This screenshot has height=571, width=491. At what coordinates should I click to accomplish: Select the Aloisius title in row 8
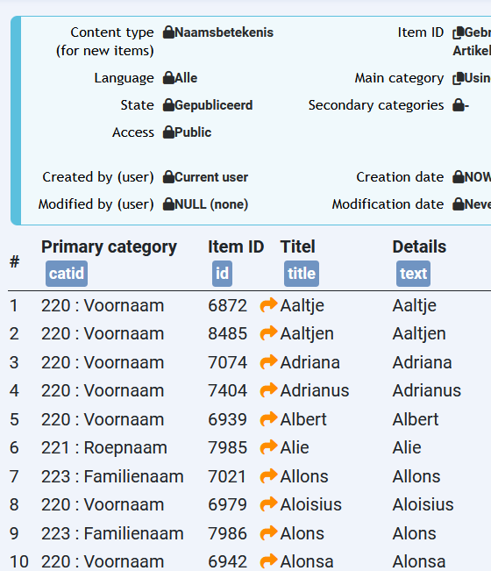point(311,504)
